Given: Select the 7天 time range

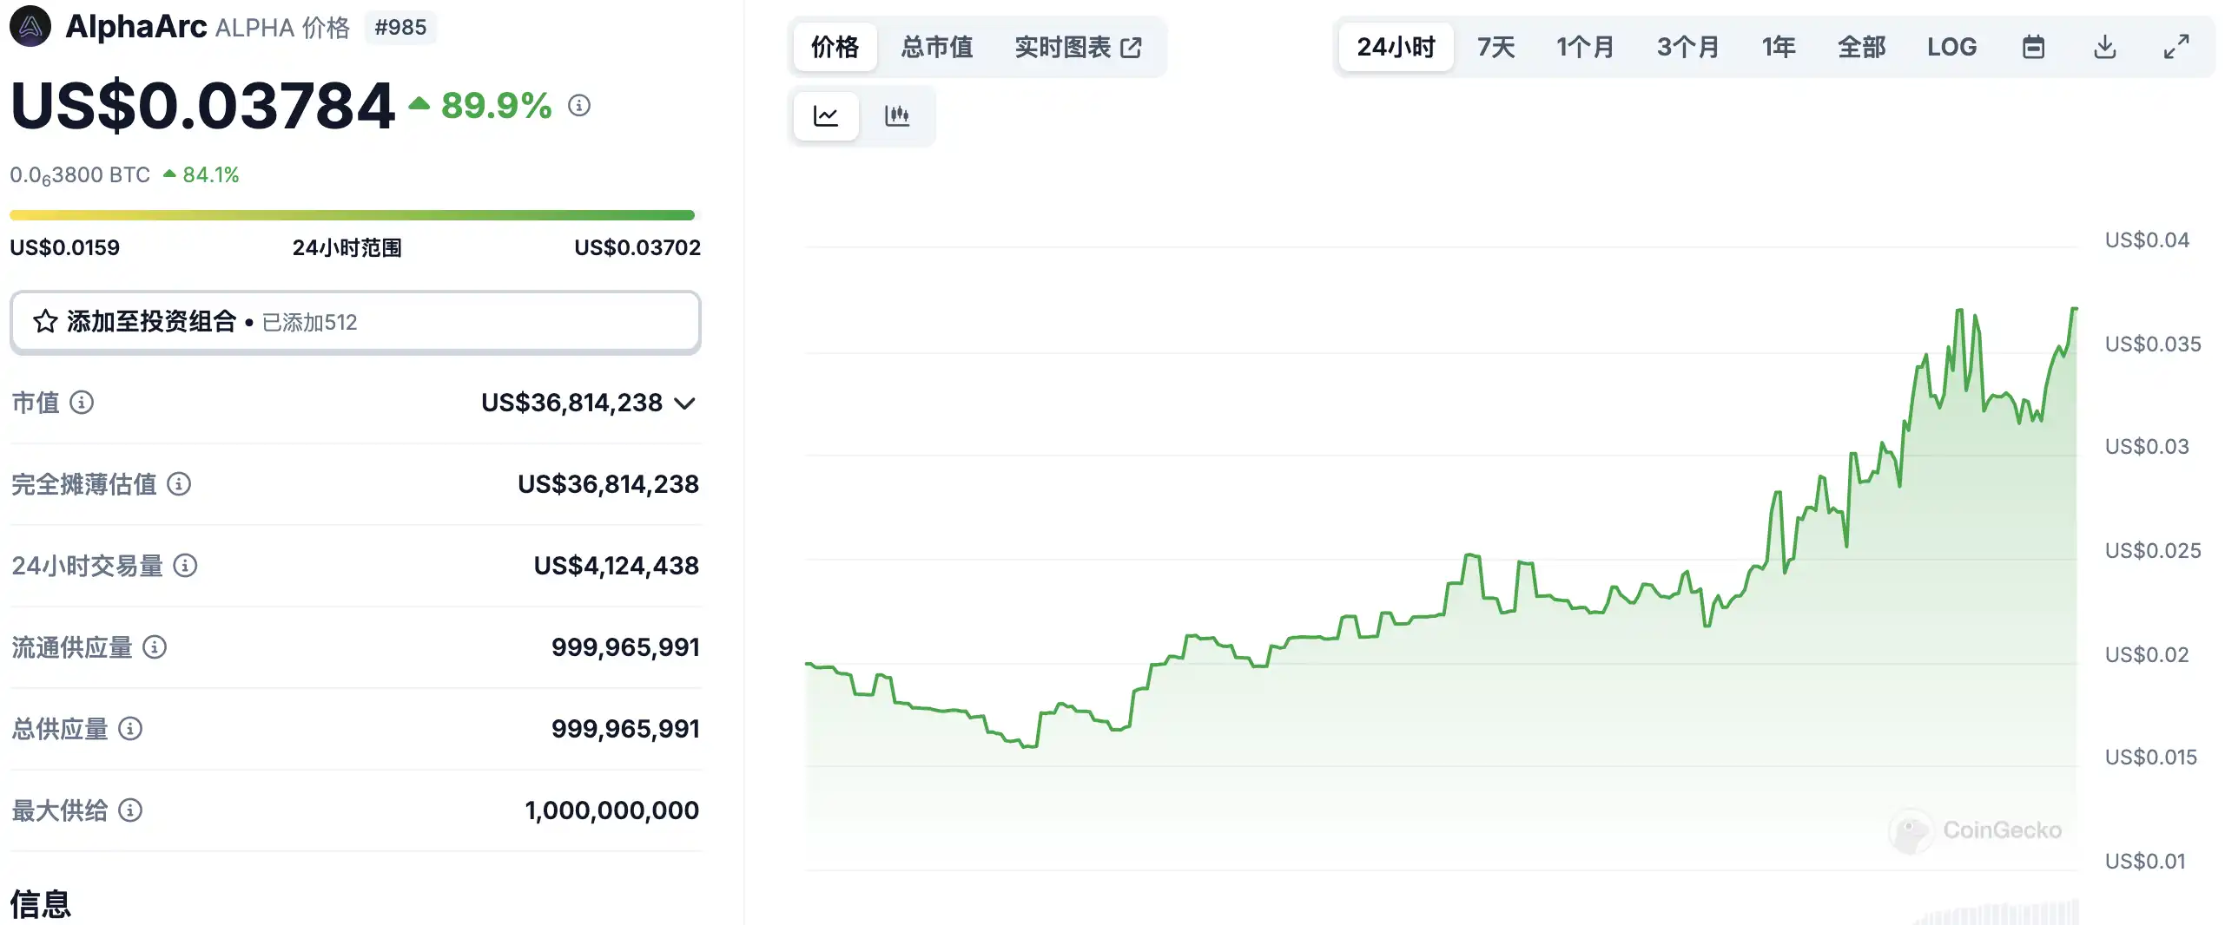Looking at the screenshot, I should coord(1495,47).
